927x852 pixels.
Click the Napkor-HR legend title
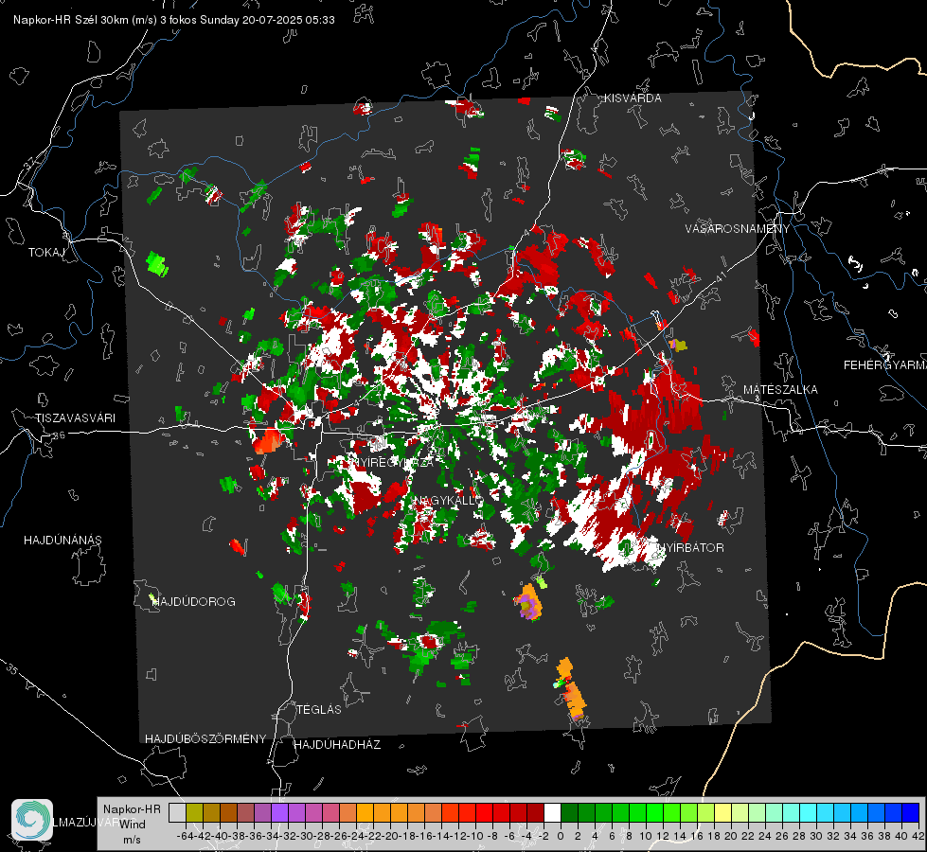coord(132,808)
